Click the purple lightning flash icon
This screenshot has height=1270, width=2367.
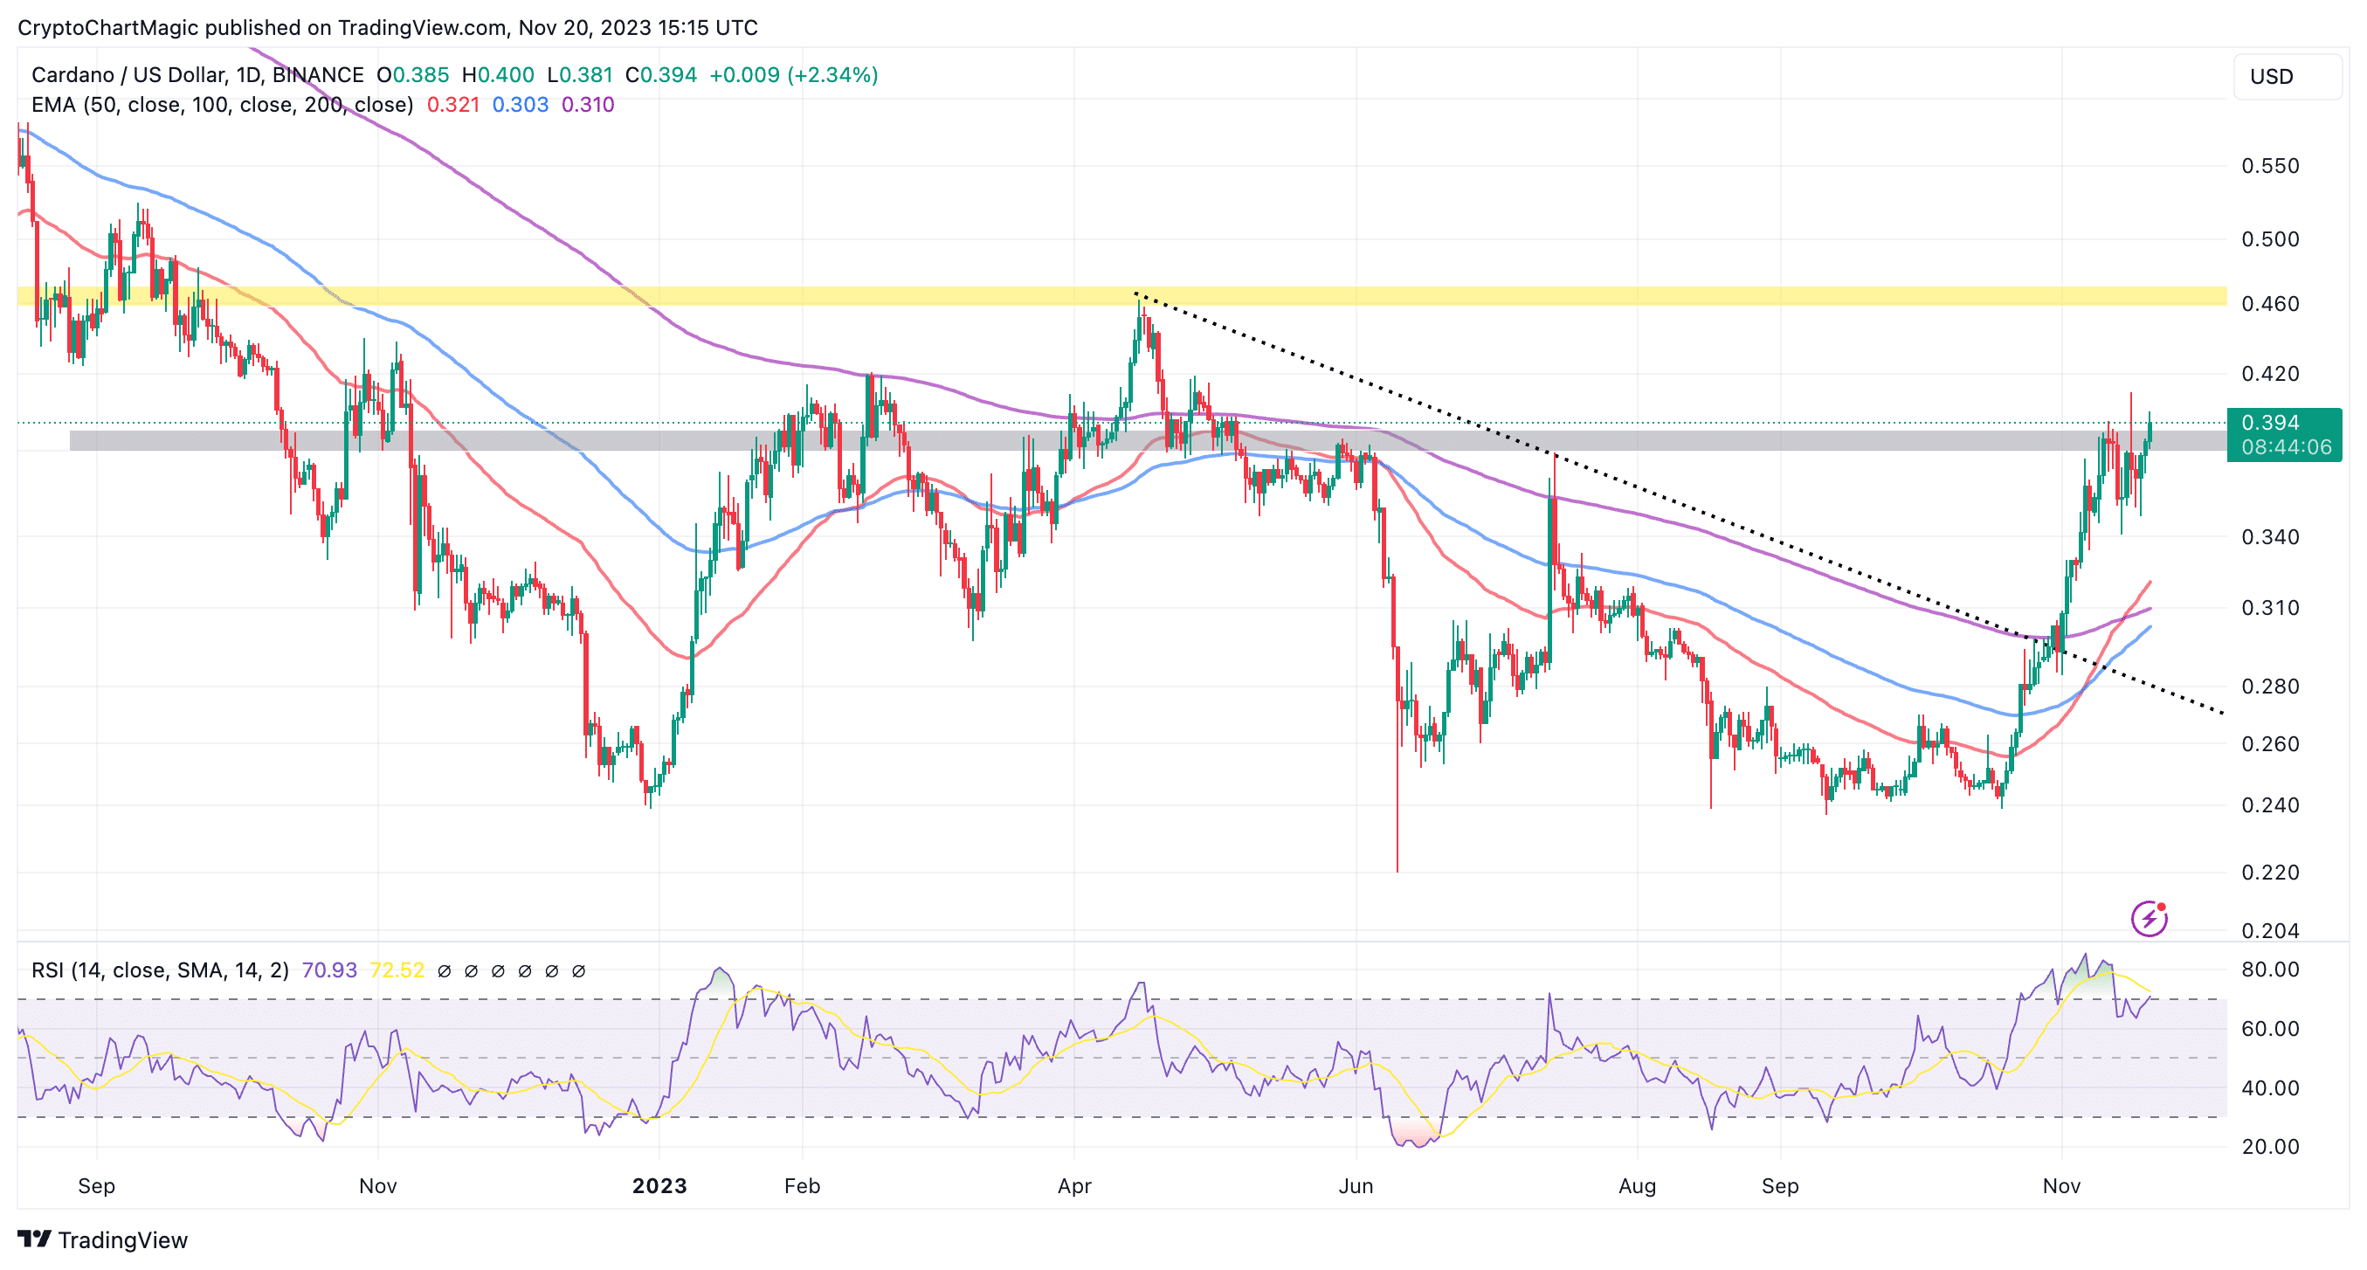click(x=2149, y=918)
